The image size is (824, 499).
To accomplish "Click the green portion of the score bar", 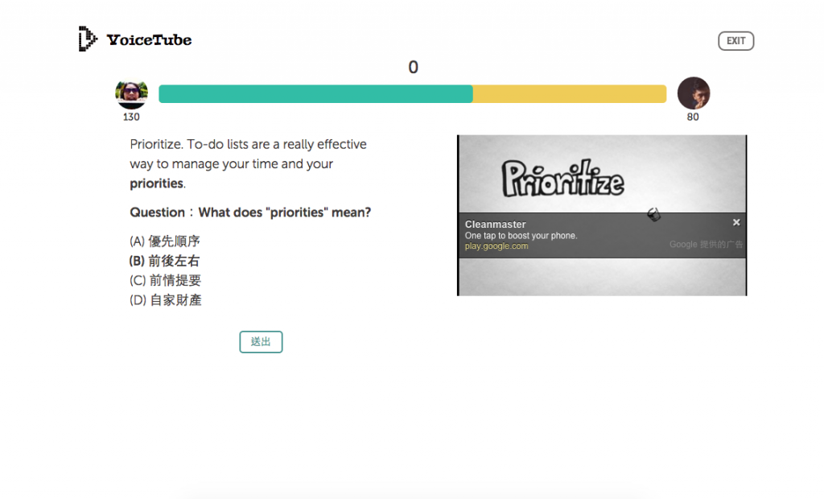I will click(x=314, y=93).
